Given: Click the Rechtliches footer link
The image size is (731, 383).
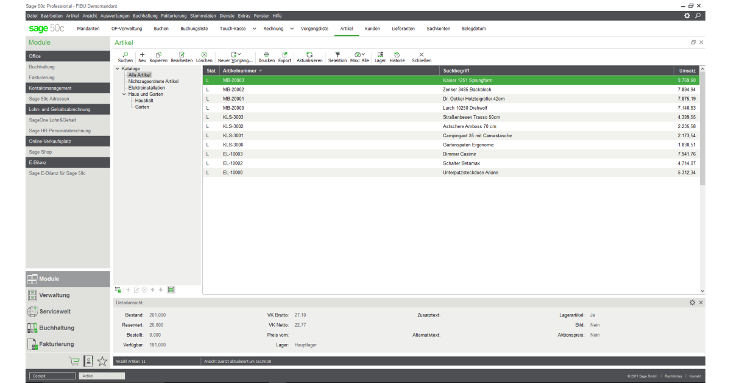Looking at the screenshot, I should (673, 376).
